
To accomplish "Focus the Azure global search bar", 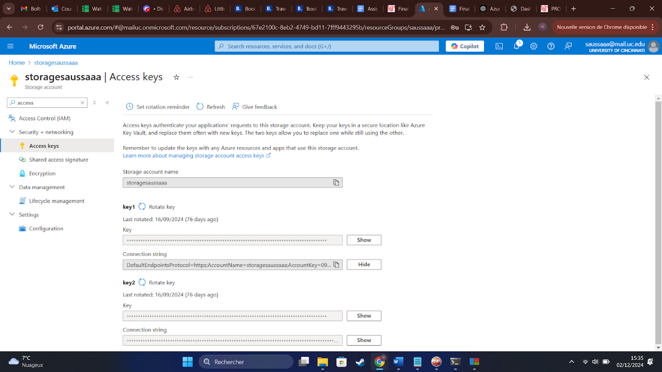I will click(327, 46).
